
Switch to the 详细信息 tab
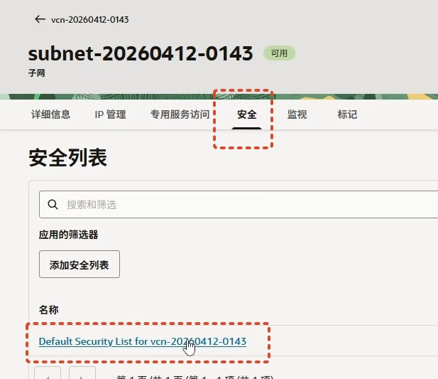[51, 114]
